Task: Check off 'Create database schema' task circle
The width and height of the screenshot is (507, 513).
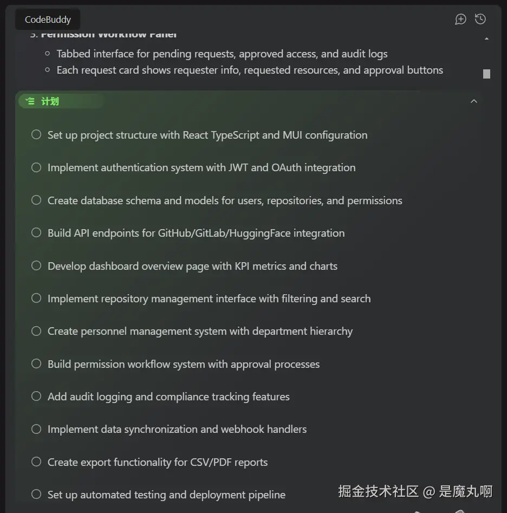Action: pos(36,200)
